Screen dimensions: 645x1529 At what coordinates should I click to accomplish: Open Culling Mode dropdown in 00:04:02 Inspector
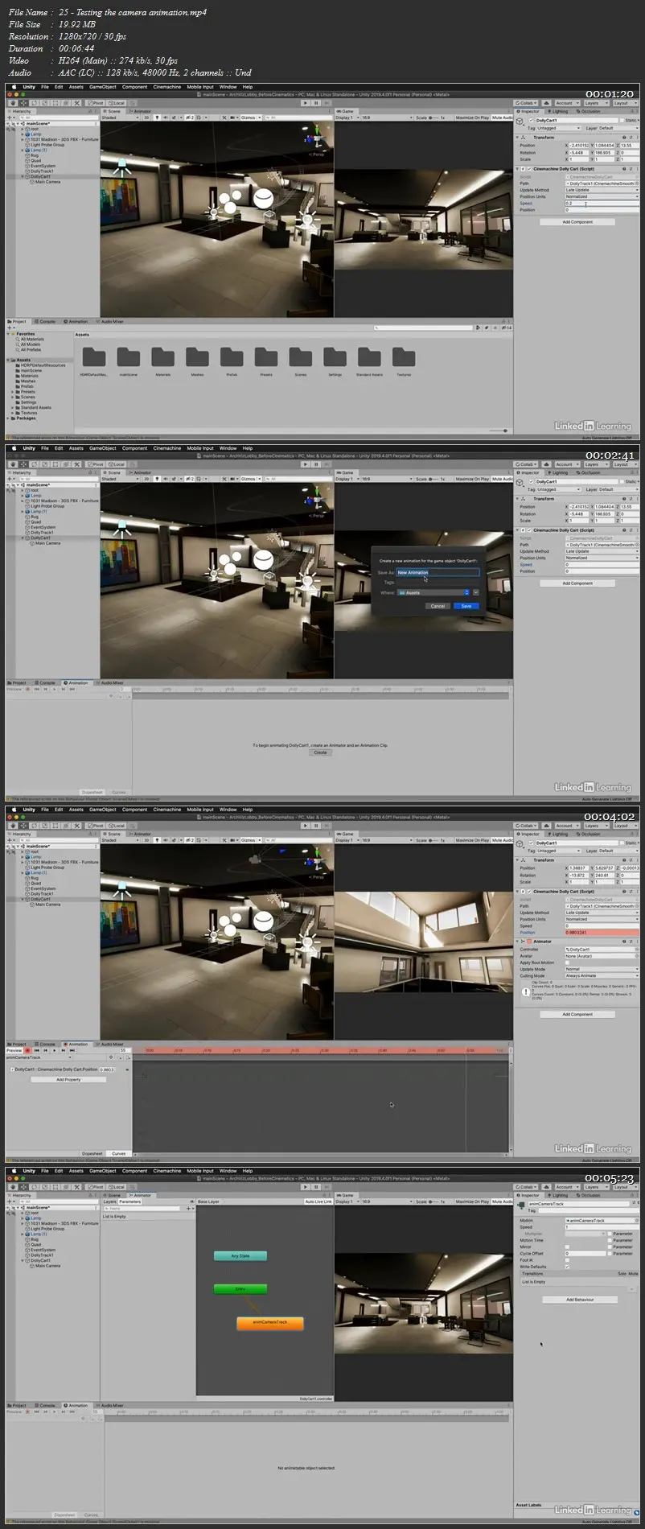coord(602,975)
